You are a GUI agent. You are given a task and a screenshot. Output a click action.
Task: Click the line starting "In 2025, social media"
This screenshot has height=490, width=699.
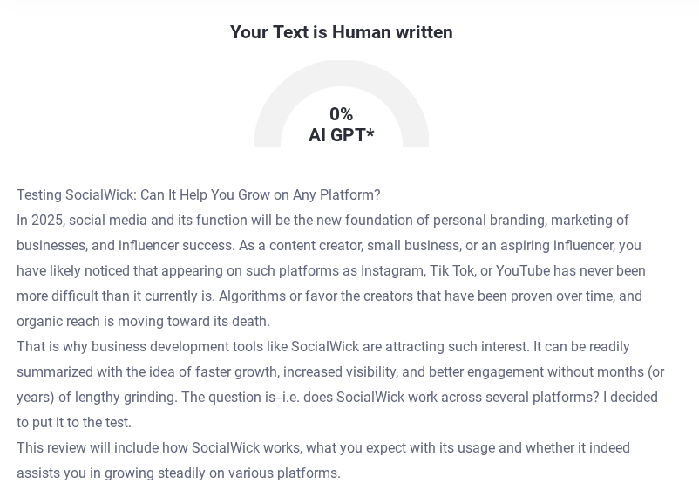tap(322, 220)
